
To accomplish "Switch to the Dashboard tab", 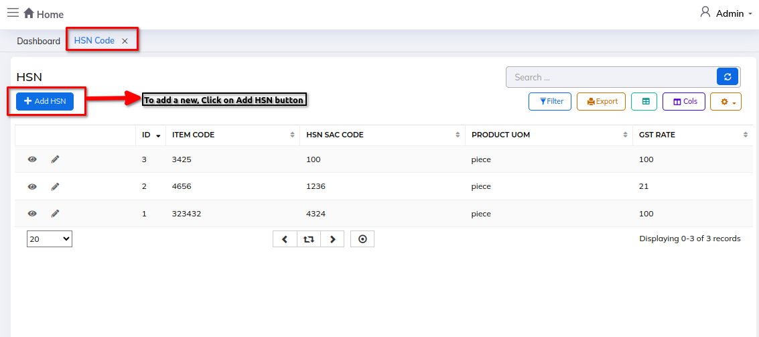I will 38,41.
